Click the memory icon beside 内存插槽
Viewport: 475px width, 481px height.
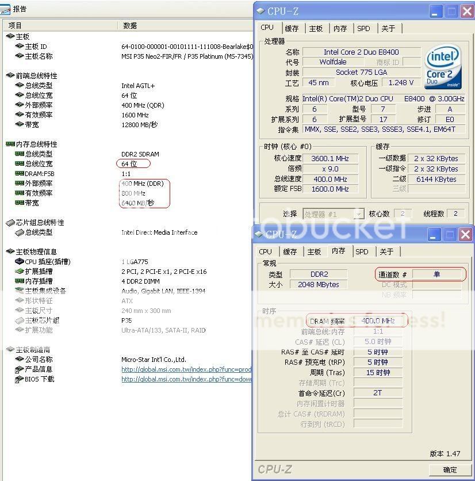[x=20, y=281]
